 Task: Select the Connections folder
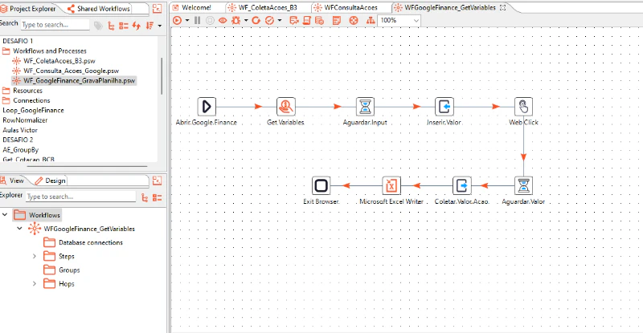point(31,100)
